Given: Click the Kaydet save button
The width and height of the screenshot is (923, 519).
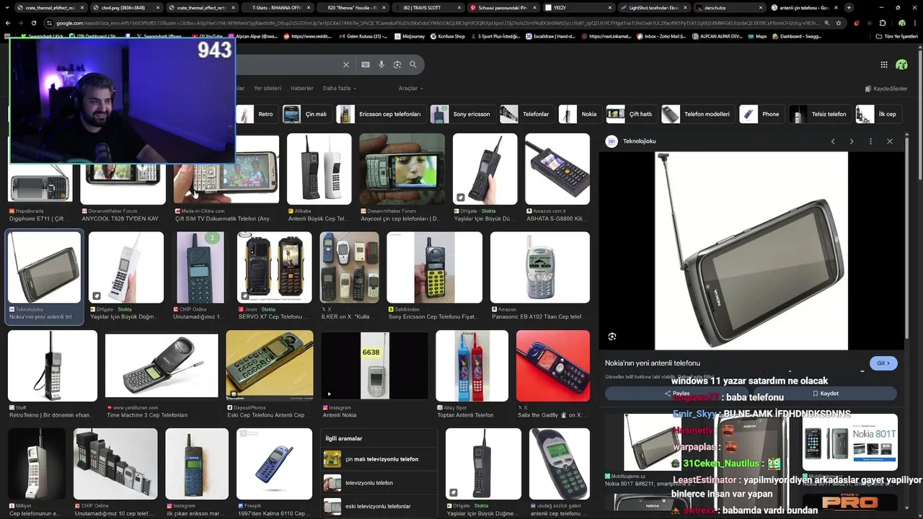Looking at the screenshot, I should pos(826,394).
